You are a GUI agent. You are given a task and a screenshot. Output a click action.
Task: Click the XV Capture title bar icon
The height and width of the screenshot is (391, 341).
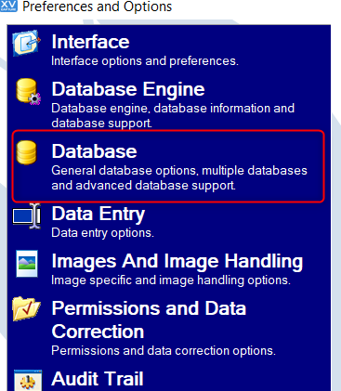(8, 6)
